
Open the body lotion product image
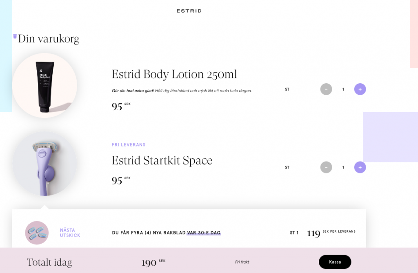tap(44, 86)
